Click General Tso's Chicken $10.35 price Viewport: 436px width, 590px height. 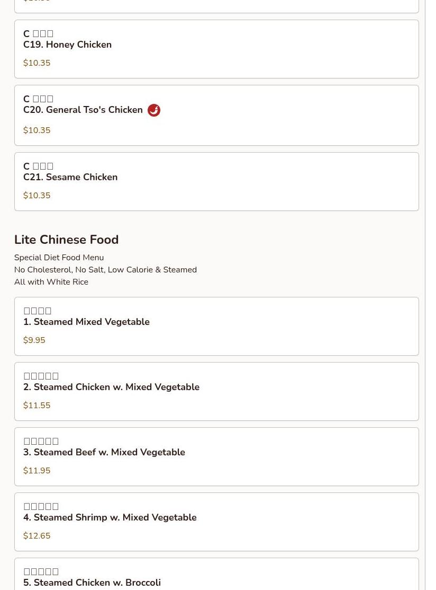coord(37,130)
